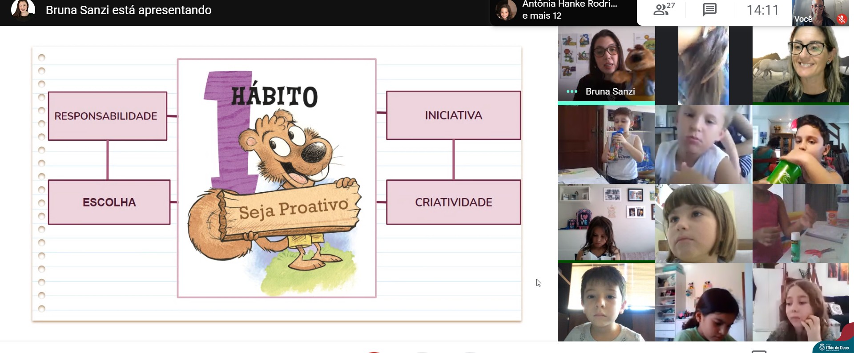Click the CRIATIVIDADE box on the slide

[453, 202]
